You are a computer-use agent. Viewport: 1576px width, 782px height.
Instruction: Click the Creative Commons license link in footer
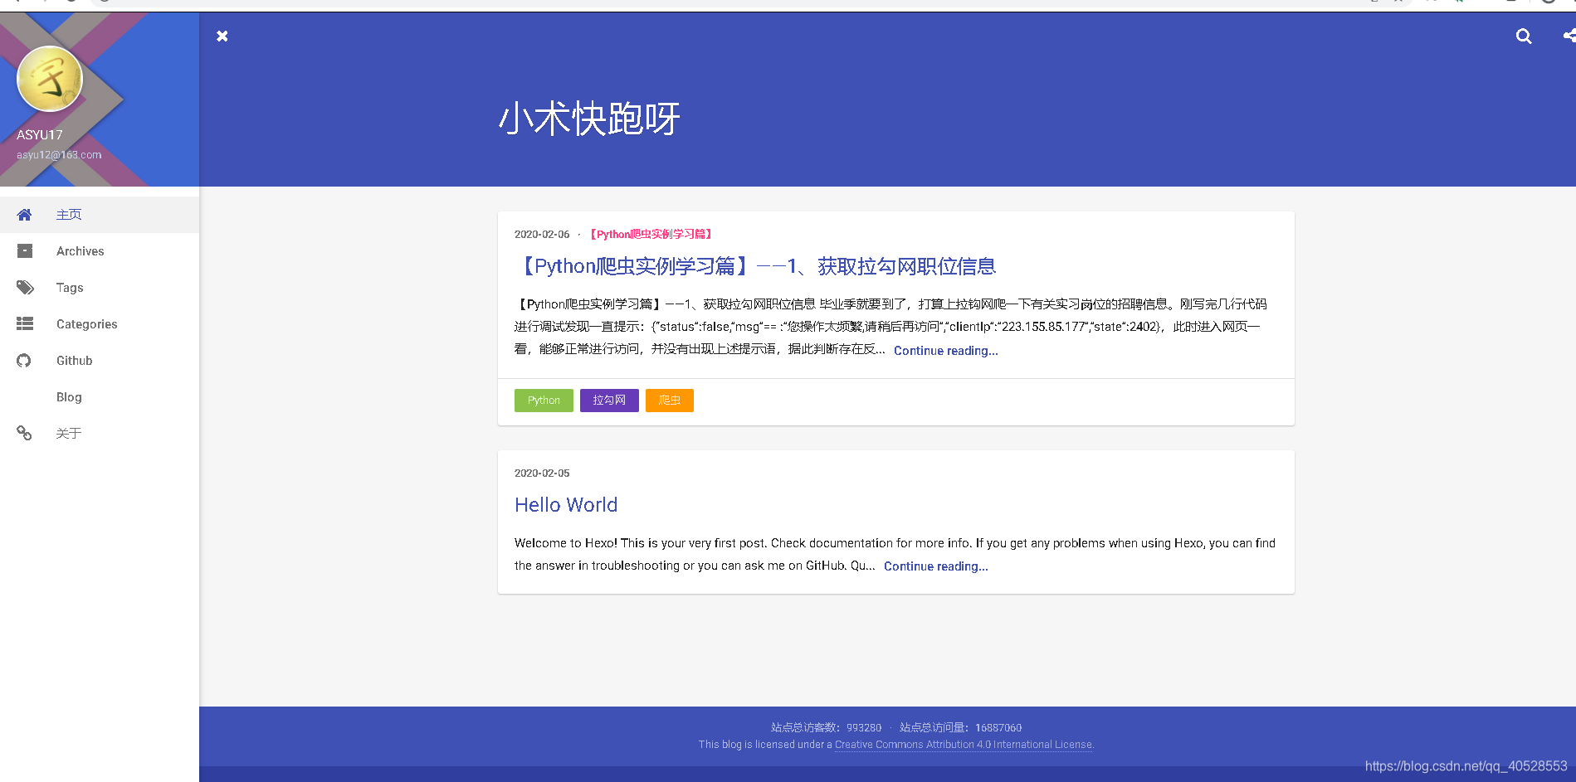[x=963, y=744]
